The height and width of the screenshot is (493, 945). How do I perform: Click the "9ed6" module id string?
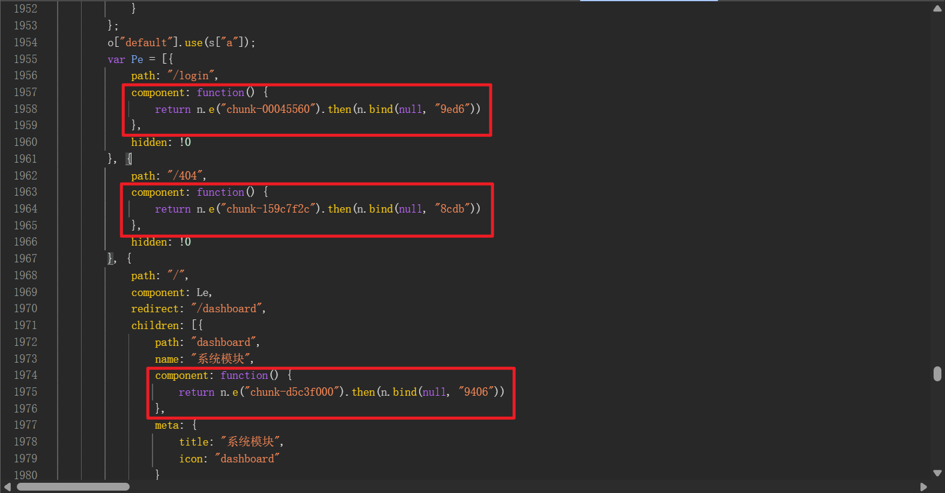click(452, 109)
